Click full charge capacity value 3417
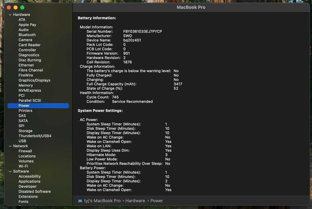Viewport: 312px width, 209px height. coord(178,84)
